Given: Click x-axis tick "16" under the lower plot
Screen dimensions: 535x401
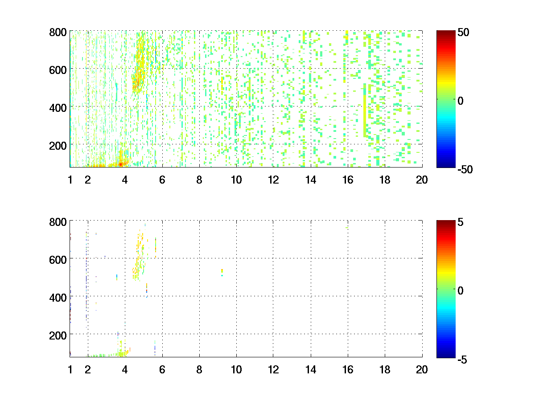Looking at the screenshot, I should click(x=347, y=369).
